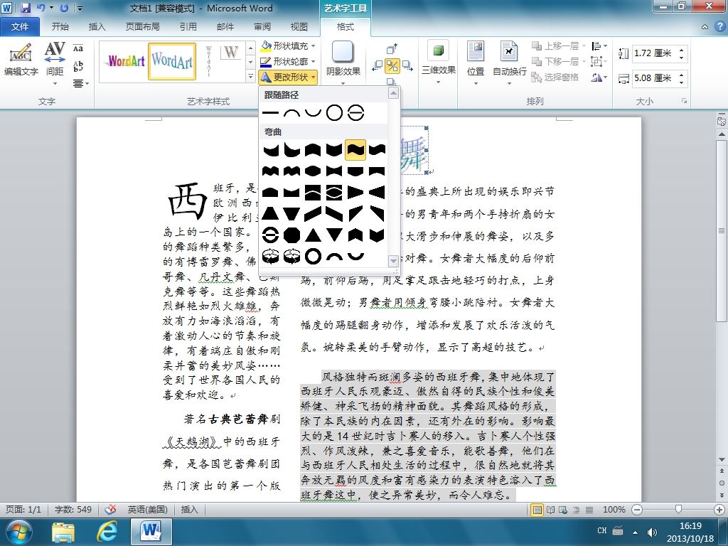Open the File (文件) tab
Image resolution: width=728 pixels, height=546 pixels.
point(19,27)
